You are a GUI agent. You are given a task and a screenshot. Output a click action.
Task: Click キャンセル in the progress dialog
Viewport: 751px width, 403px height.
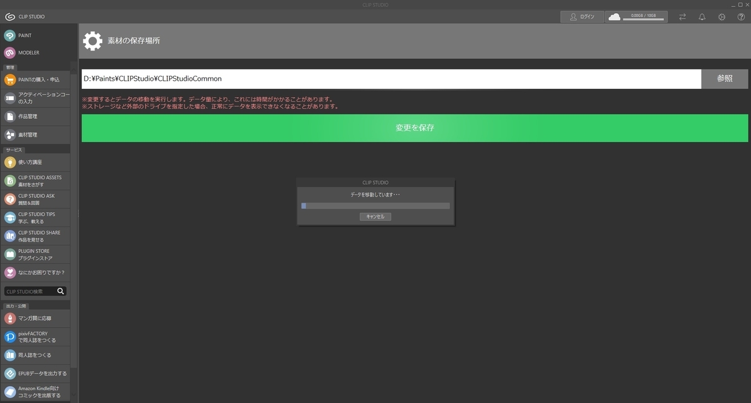pyautogui.click(x=375, y=217)
